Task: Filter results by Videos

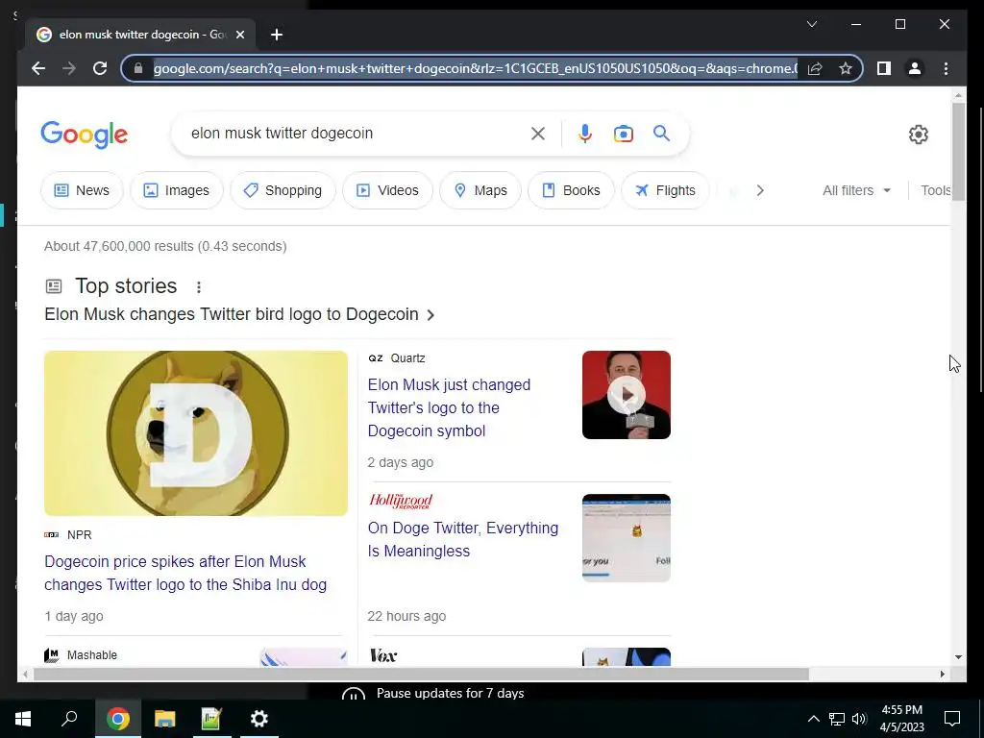Action: tap(387, 190)
